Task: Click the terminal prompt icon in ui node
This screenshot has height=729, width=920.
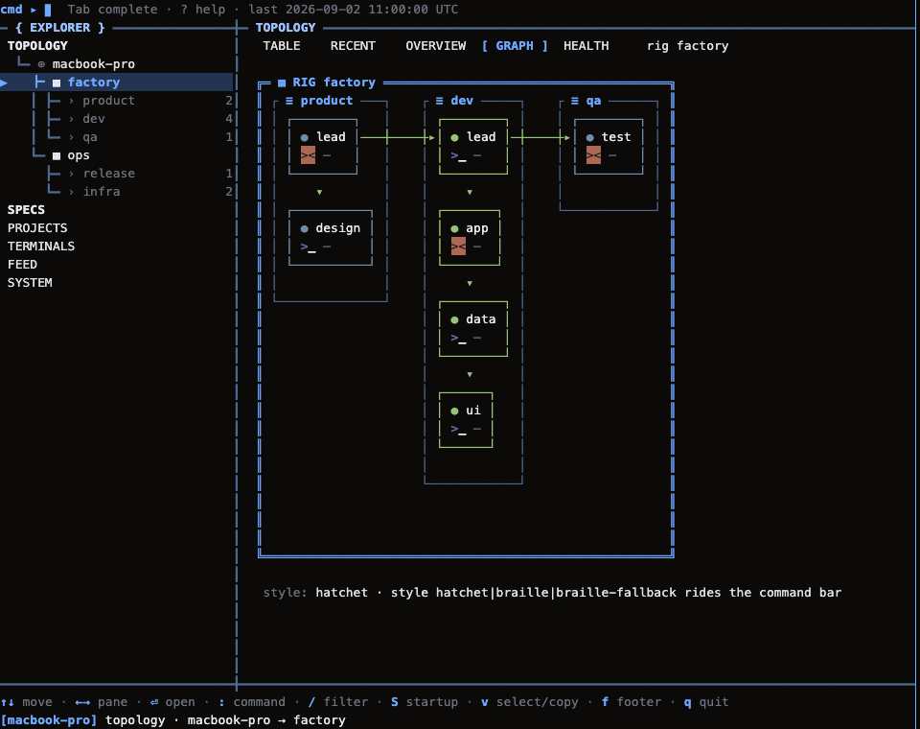Action: pyautogui.click(x=458, y=430)
